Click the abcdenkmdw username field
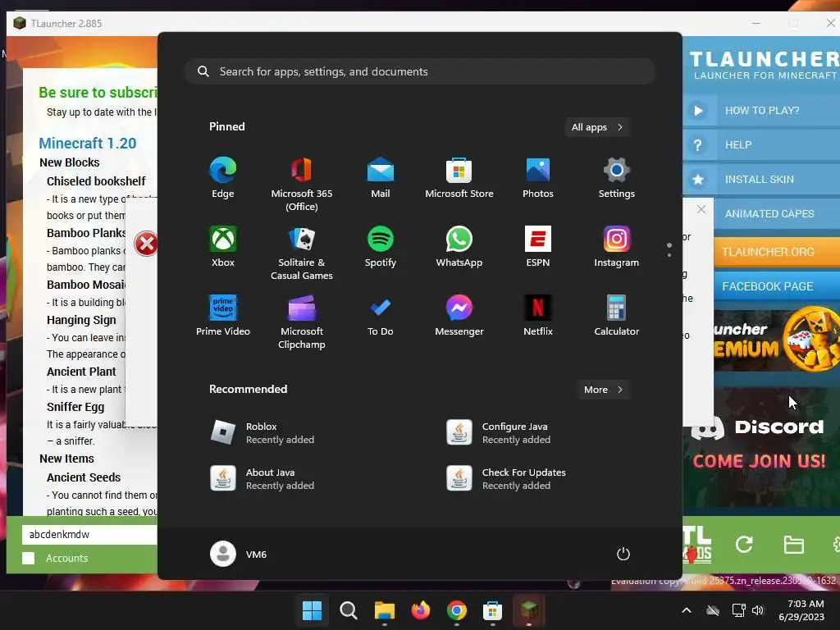Screen dimensions: 840x630 coord(90,535)
